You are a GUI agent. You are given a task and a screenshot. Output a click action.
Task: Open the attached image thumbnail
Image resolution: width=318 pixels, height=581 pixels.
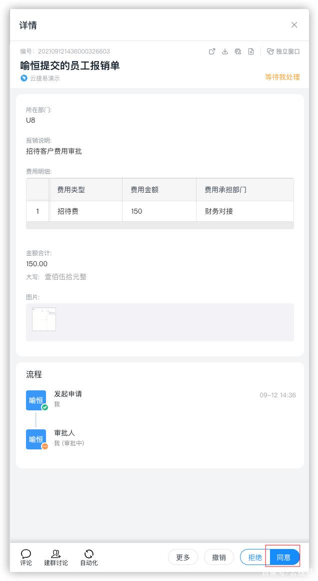click(x=44, y=319)
